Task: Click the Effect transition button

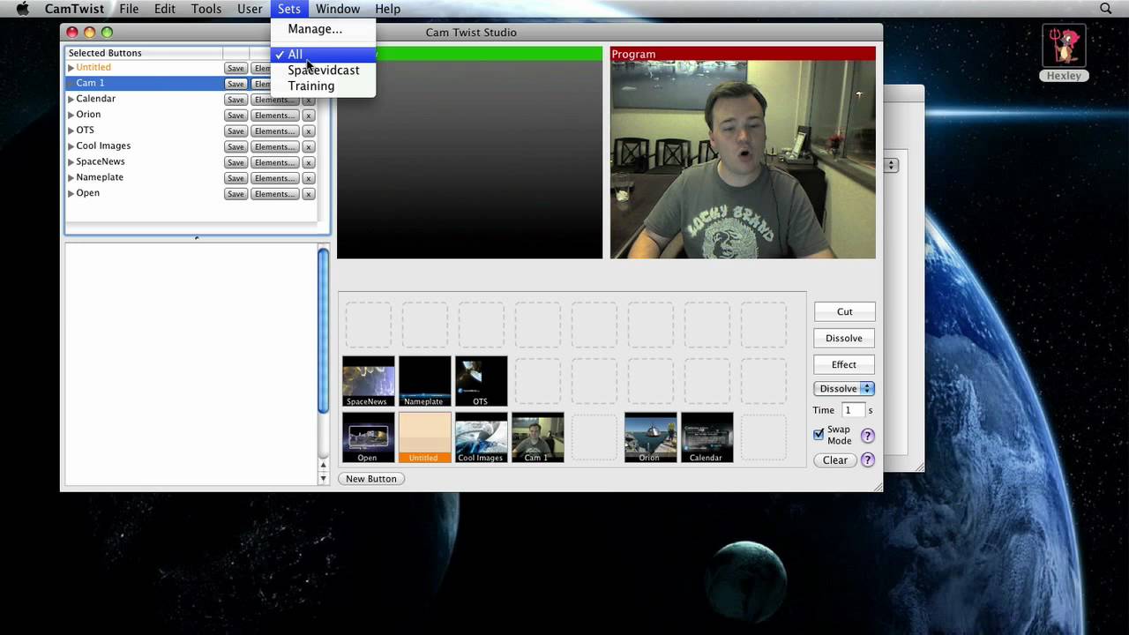Action: point(844,364)
